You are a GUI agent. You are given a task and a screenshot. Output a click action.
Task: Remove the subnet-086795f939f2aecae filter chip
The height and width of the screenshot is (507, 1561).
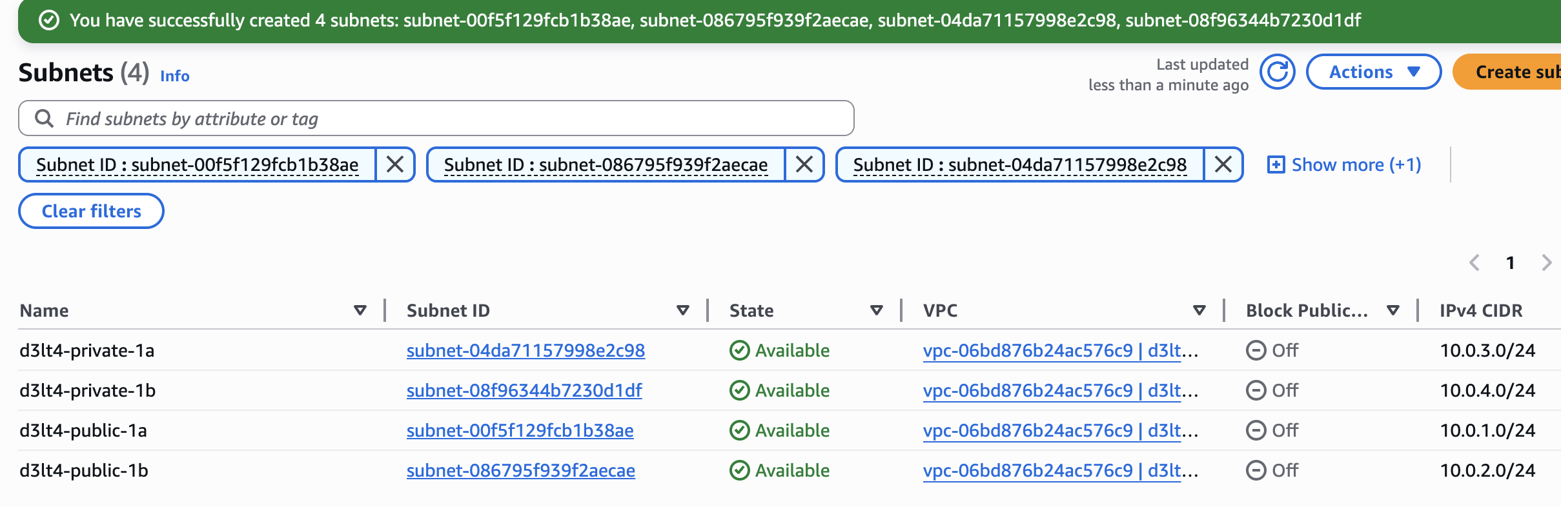pos(804,164)
